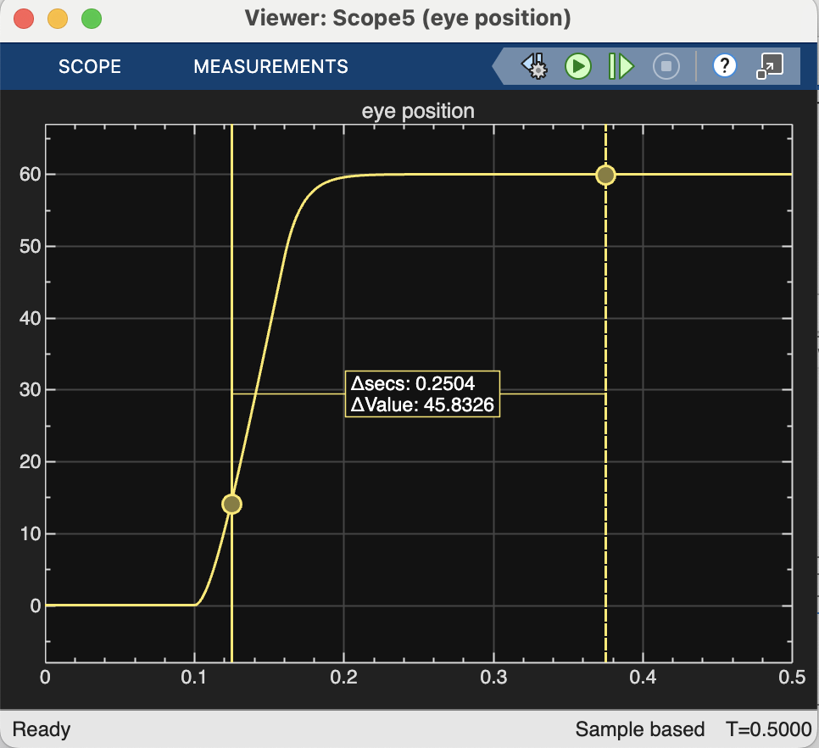
Task: Pop out the scope viewer window
Action: pos(770,65)
